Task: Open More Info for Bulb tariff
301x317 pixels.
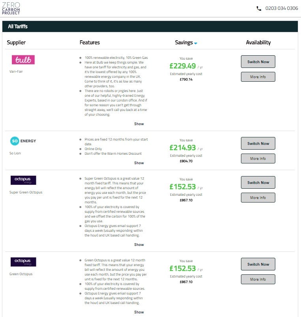Action: 258,77
